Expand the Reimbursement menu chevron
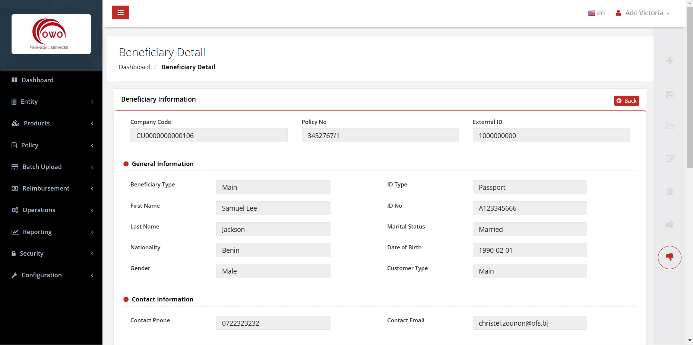693x345 pixels. click(x=92, y=188)
